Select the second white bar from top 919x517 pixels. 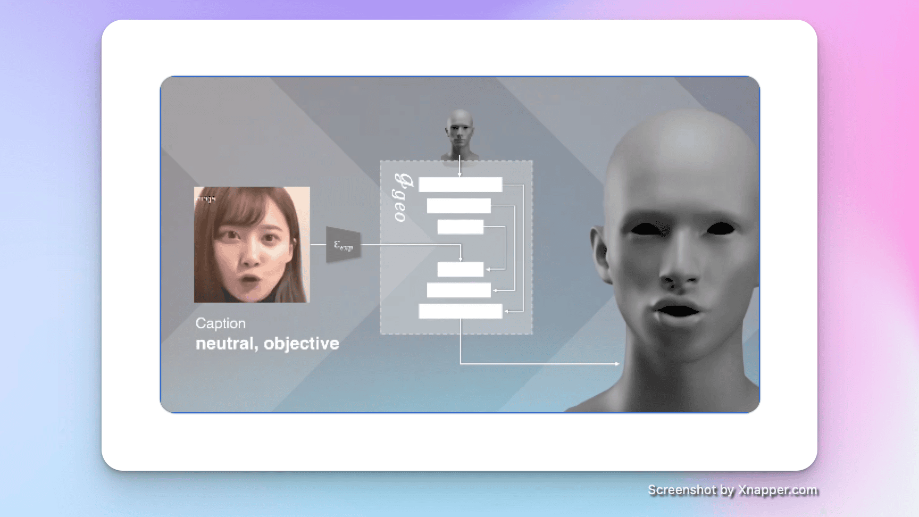[458, 206]
